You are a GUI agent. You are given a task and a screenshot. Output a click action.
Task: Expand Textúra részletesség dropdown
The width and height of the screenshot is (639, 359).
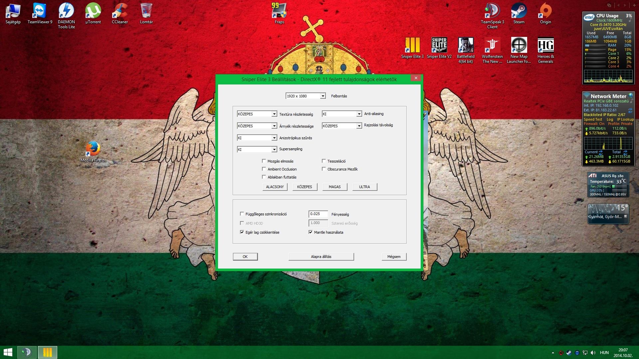257,114
